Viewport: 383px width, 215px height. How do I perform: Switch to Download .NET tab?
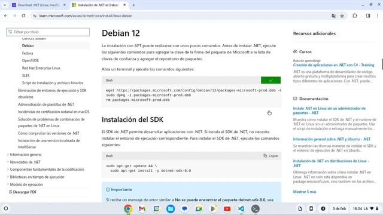click(39, 5)
